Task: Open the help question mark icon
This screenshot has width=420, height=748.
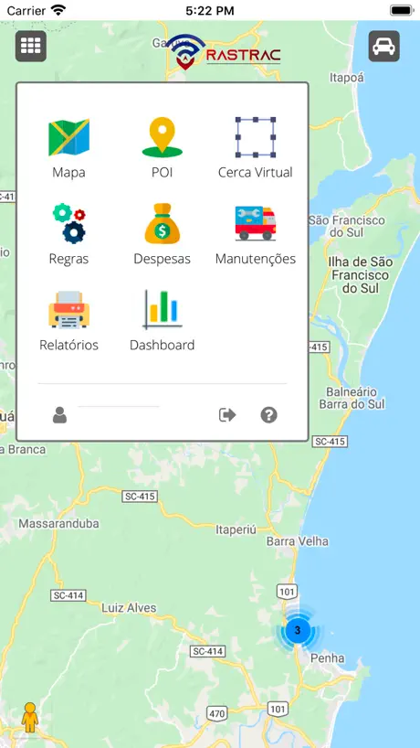Action: click(x=269, y=415)
